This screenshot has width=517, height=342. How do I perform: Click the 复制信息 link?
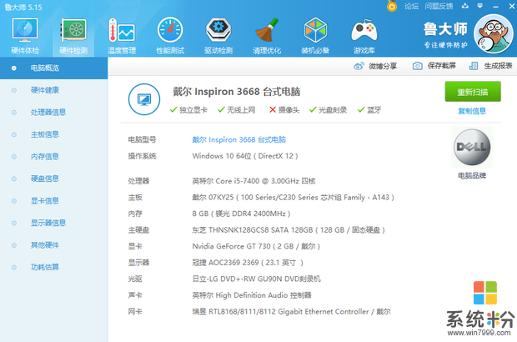tap(472, 111)
